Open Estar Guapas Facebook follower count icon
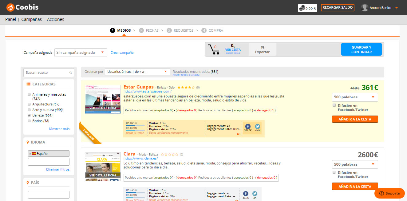407x201 pixels. click(248, 126)
